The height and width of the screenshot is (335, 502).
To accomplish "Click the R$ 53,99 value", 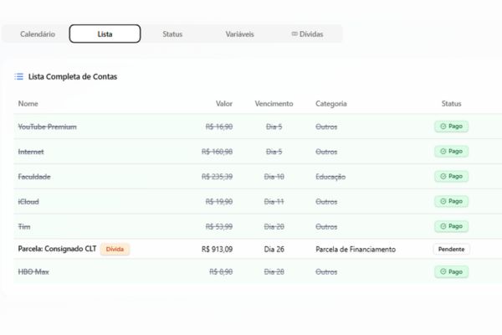I will pos(219,227).
